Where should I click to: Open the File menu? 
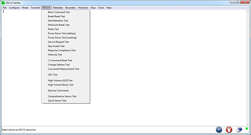(x=5, y=8)
